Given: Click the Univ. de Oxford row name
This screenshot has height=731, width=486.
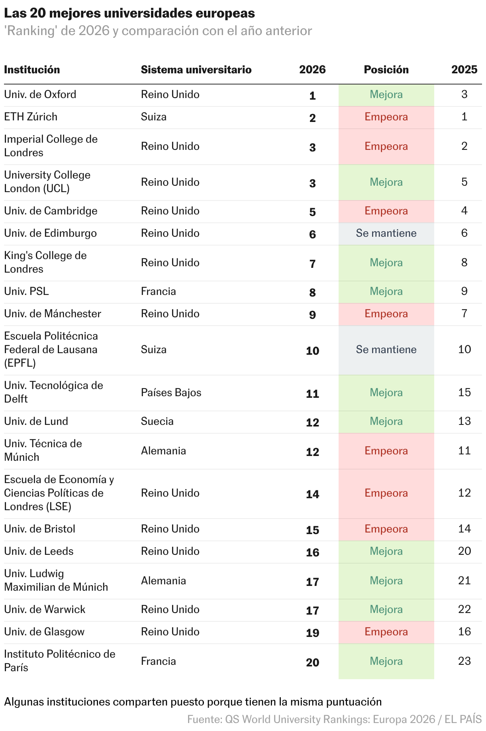Looking at the screenshot, I should [40, 94].
